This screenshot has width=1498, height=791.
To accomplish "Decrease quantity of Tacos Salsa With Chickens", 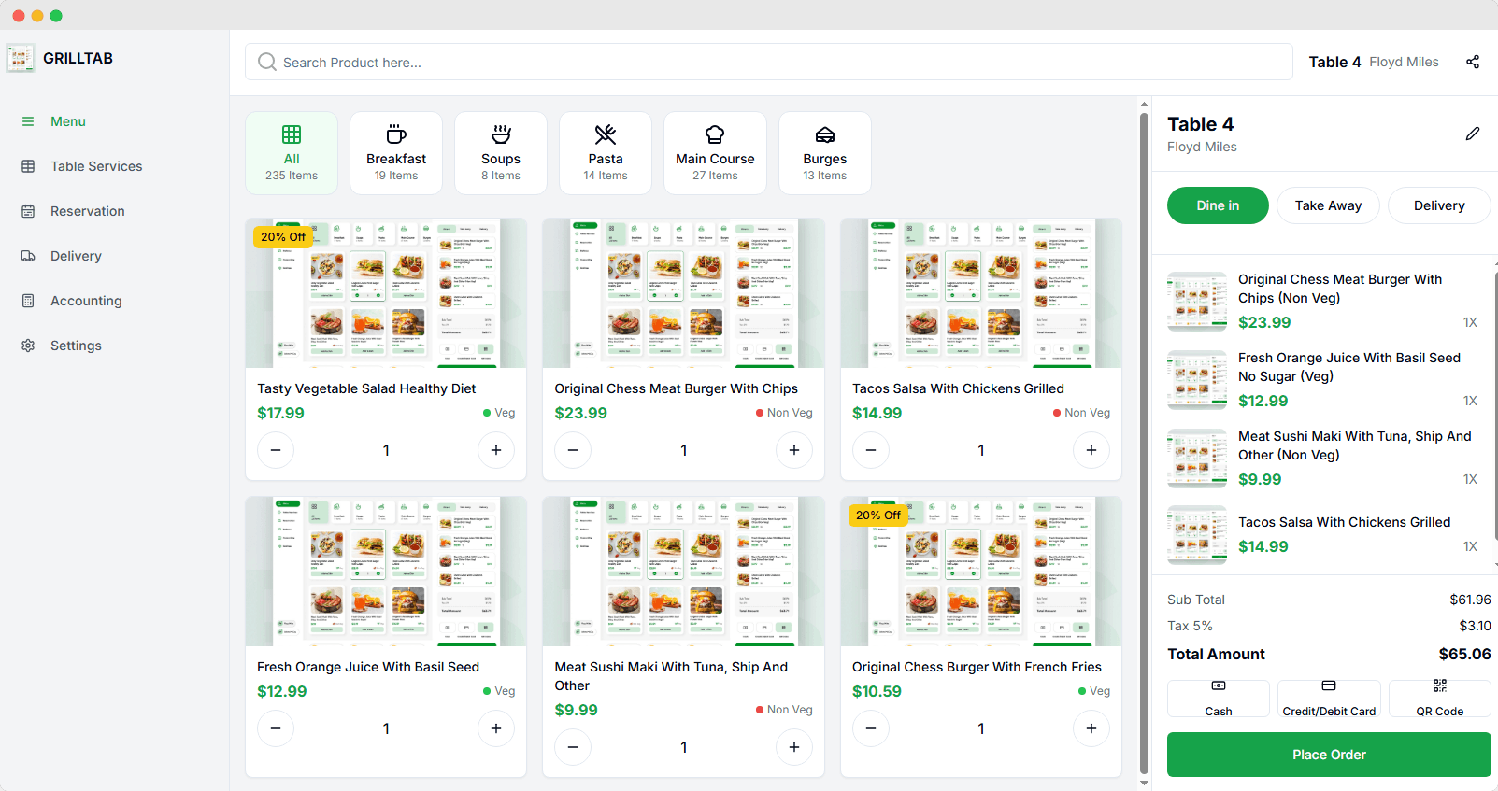I will [x=871, y=450].
